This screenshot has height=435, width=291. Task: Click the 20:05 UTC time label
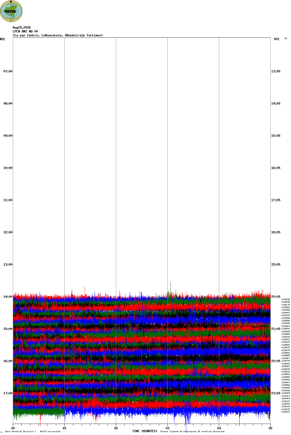pyautogui.click(x=276, y=297)
